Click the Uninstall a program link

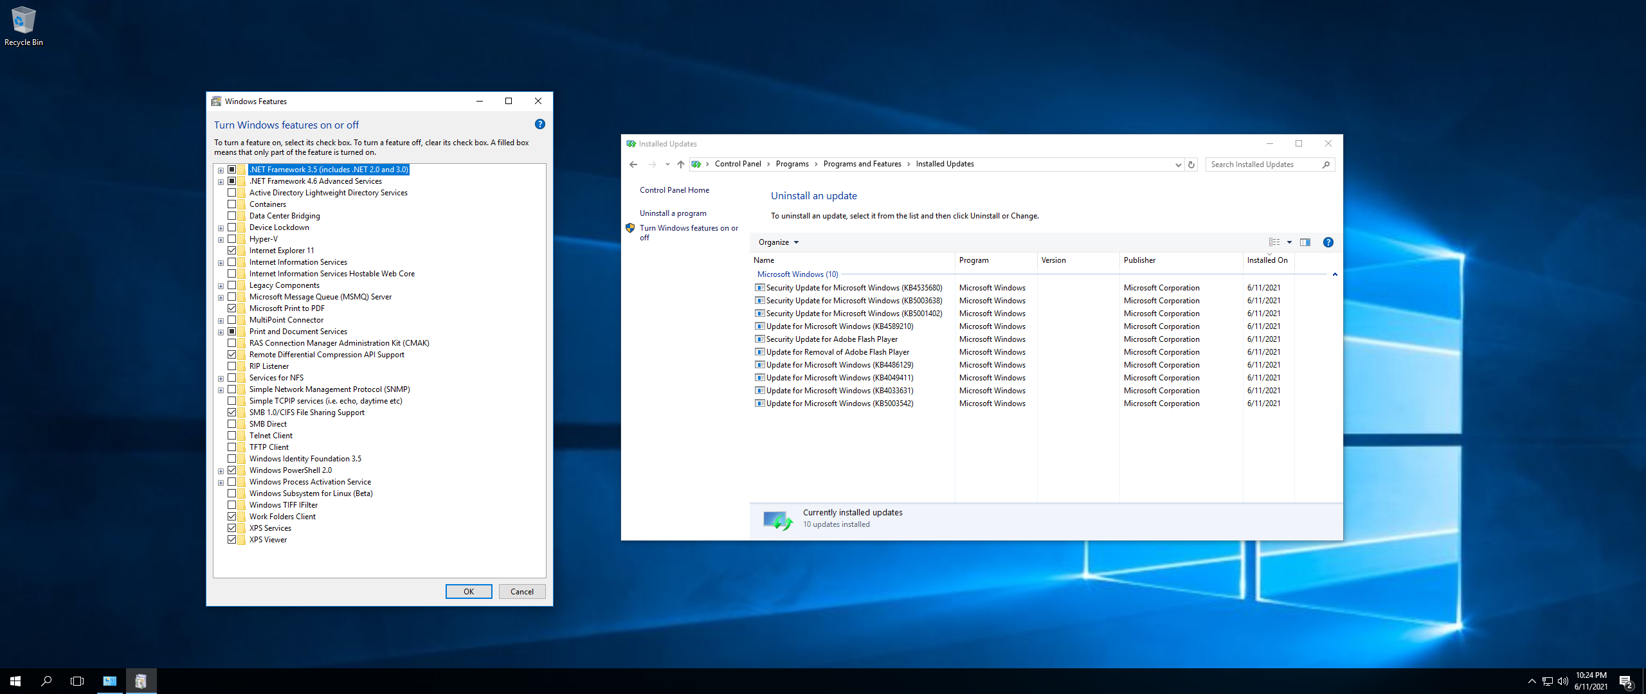tap(673, 213)
